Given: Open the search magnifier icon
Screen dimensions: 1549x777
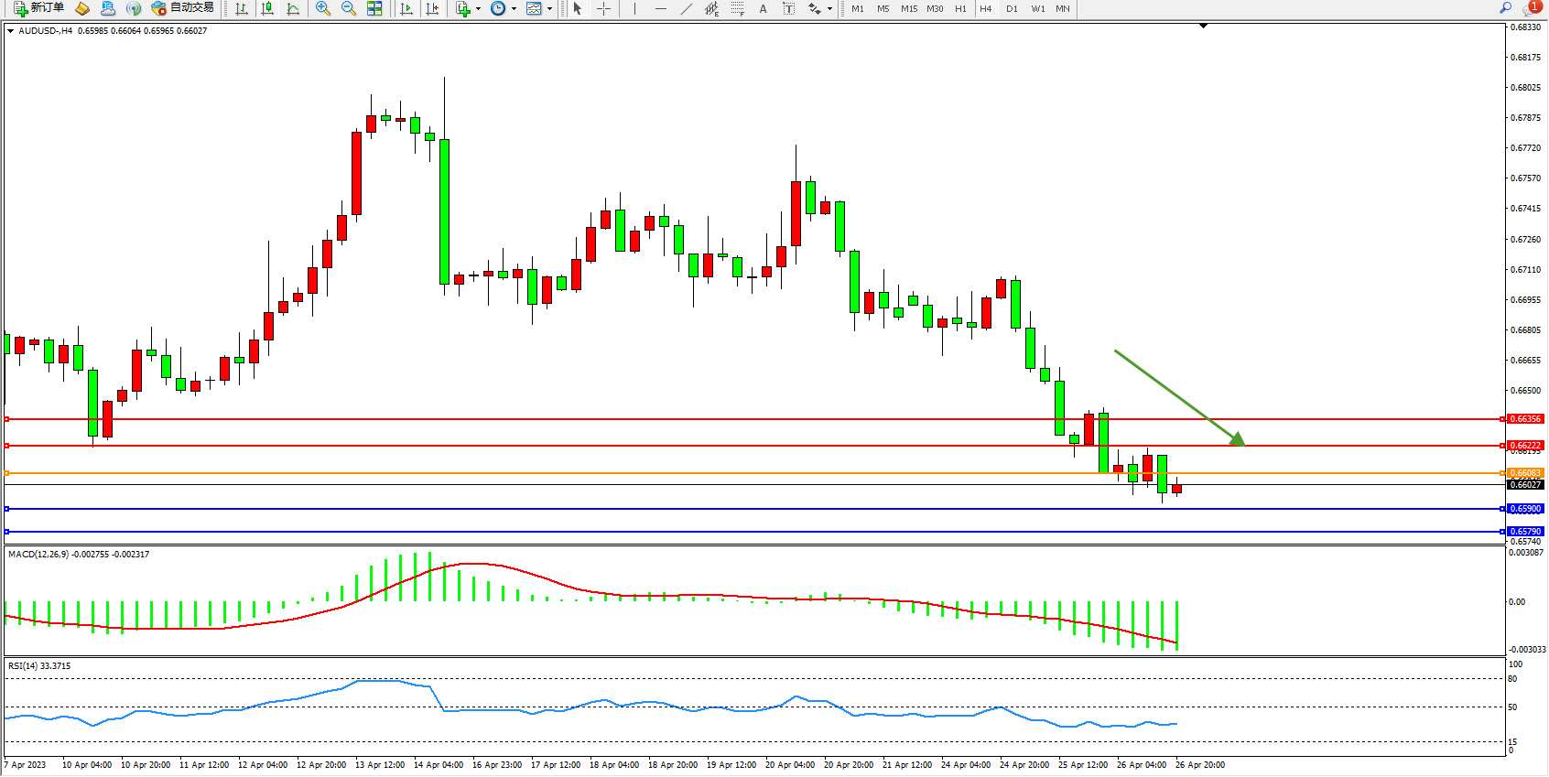Looking at the screenshot, I should [1505, 7].
